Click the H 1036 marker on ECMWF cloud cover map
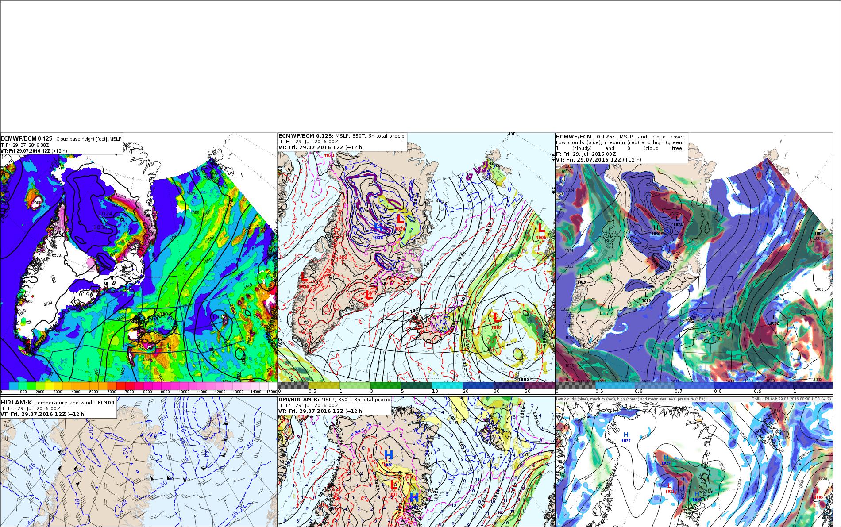The image size is (841, 527). coord(656,229)
